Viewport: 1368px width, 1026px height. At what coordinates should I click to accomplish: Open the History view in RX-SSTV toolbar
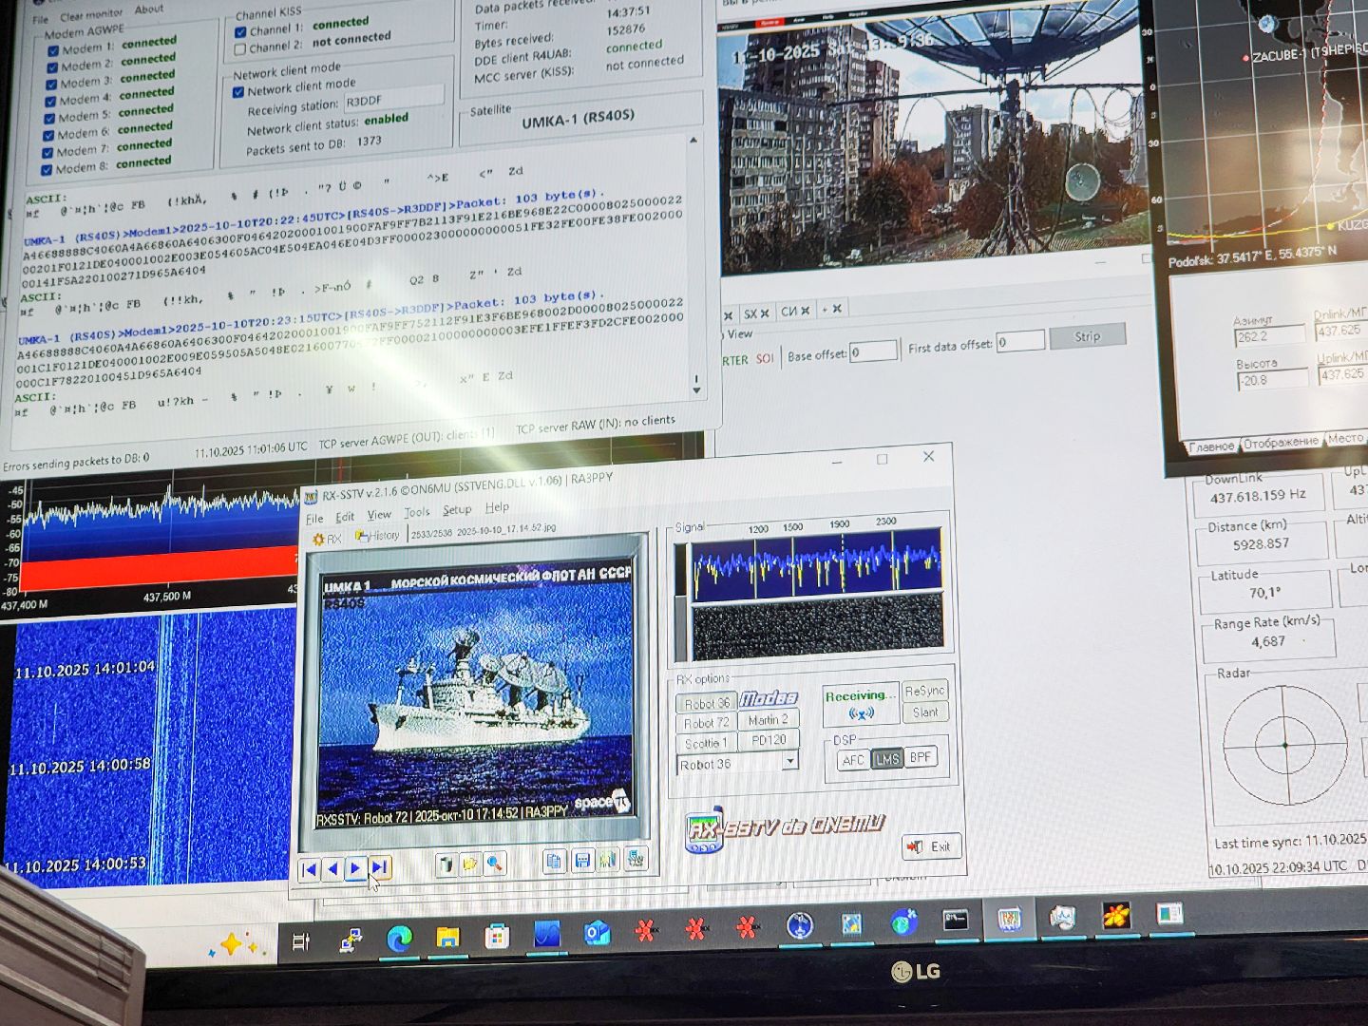[x=377, y=536]
